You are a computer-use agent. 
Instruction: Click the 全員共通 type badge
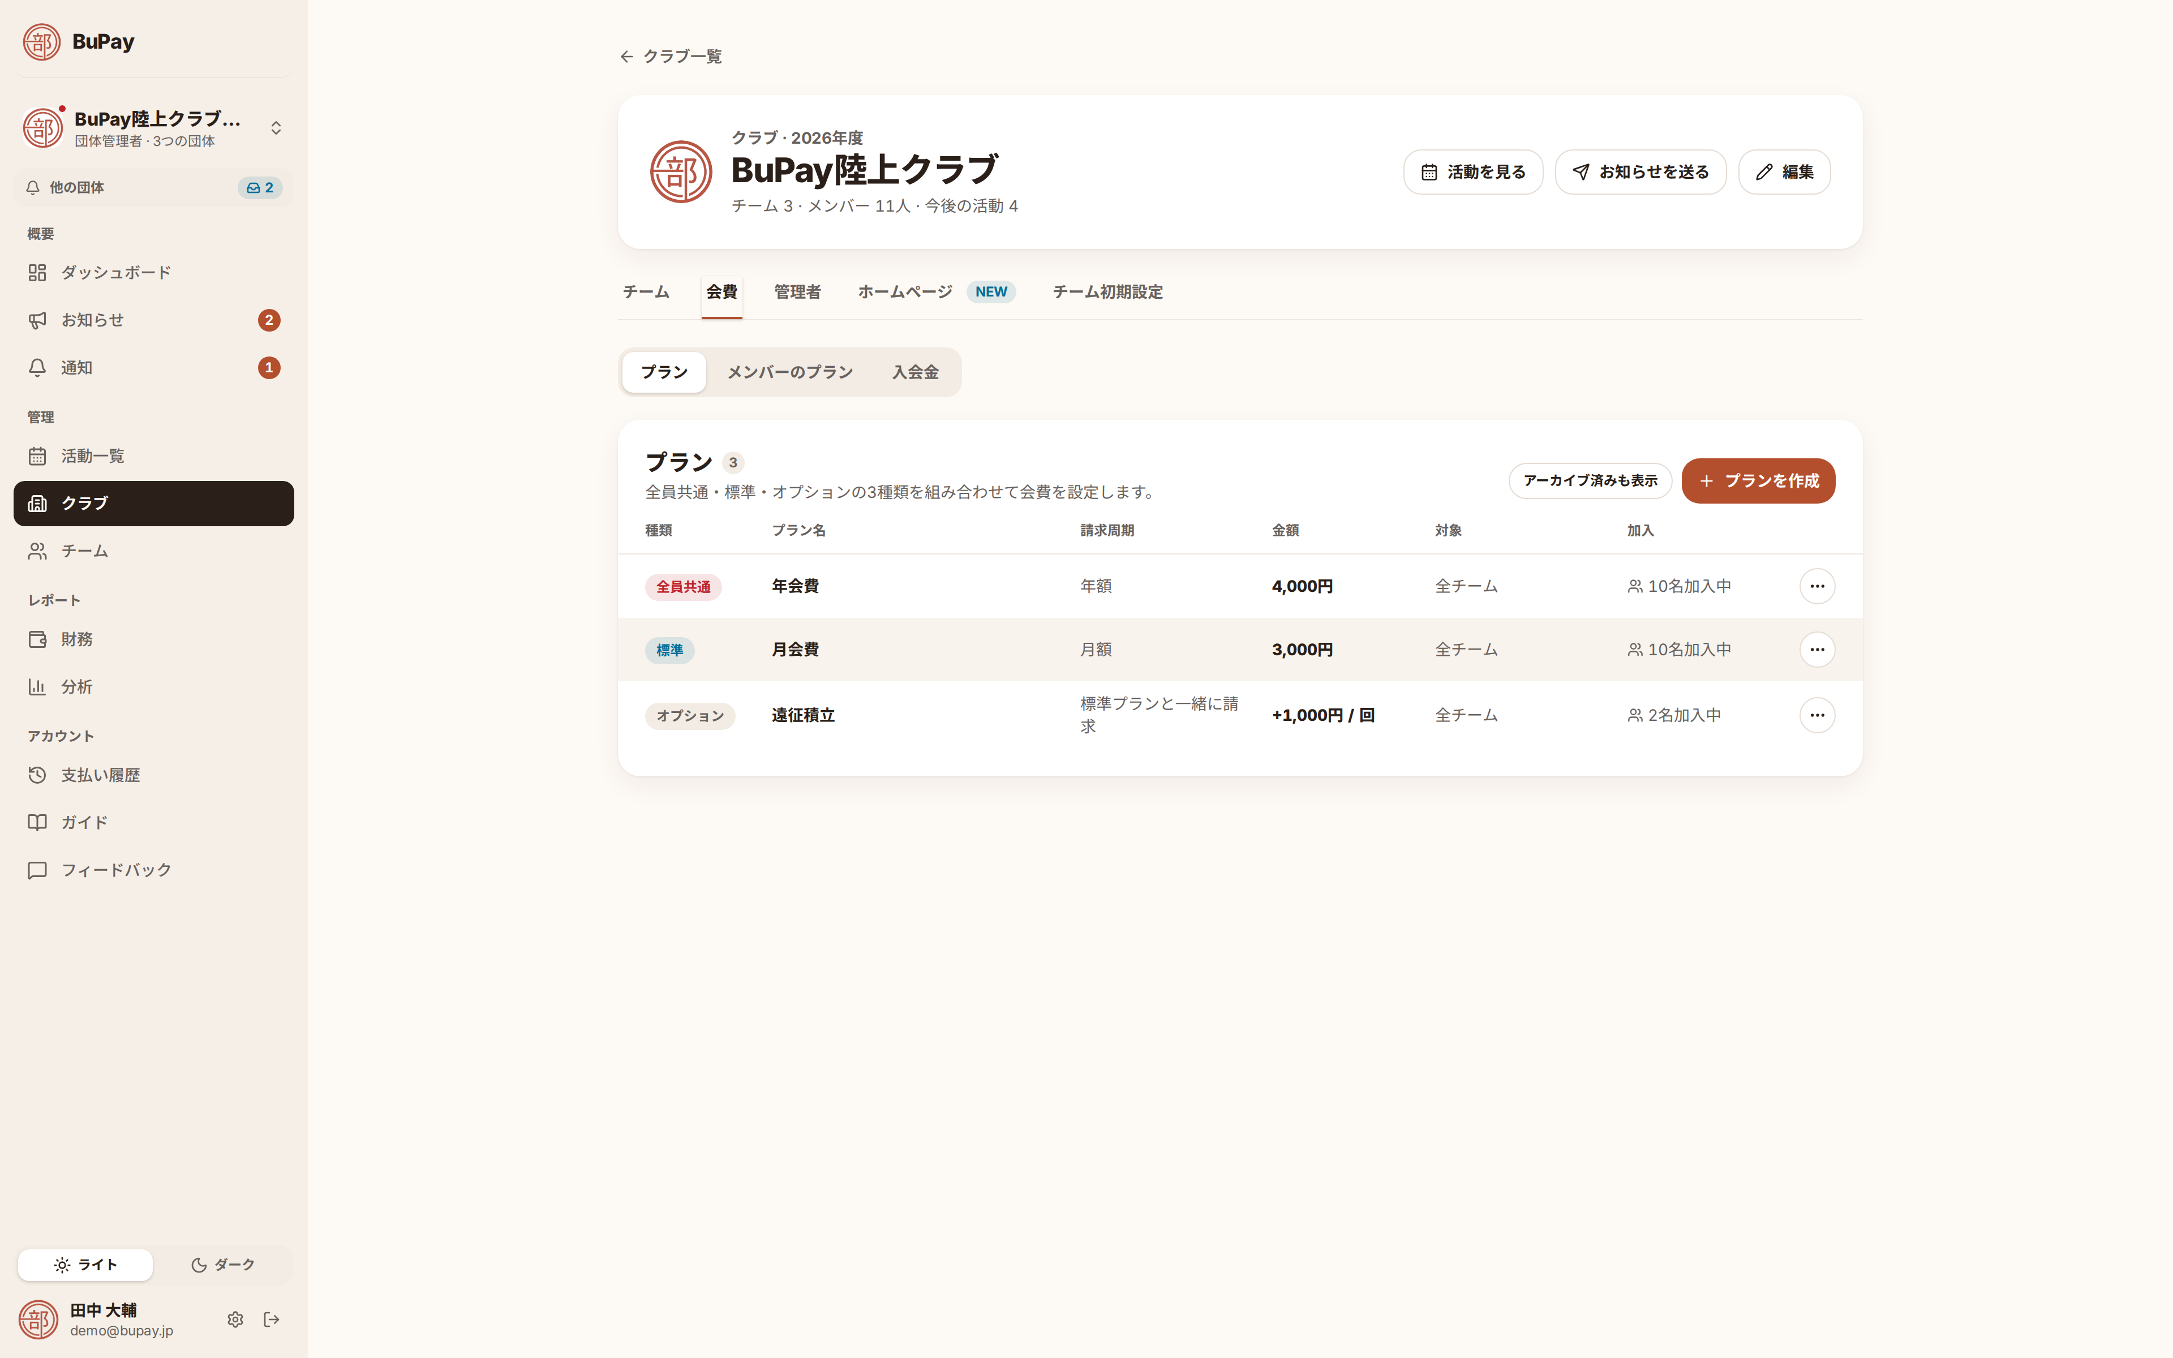(x=682, y=587)
